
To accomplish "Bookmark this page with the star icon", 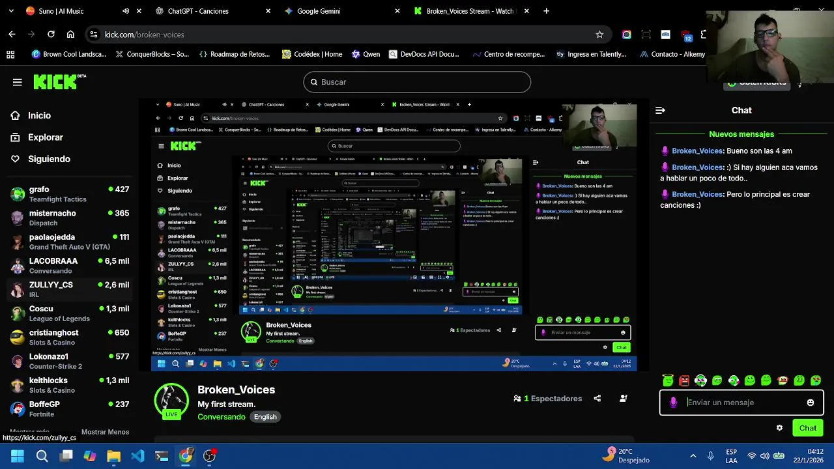I will point(599,35).
